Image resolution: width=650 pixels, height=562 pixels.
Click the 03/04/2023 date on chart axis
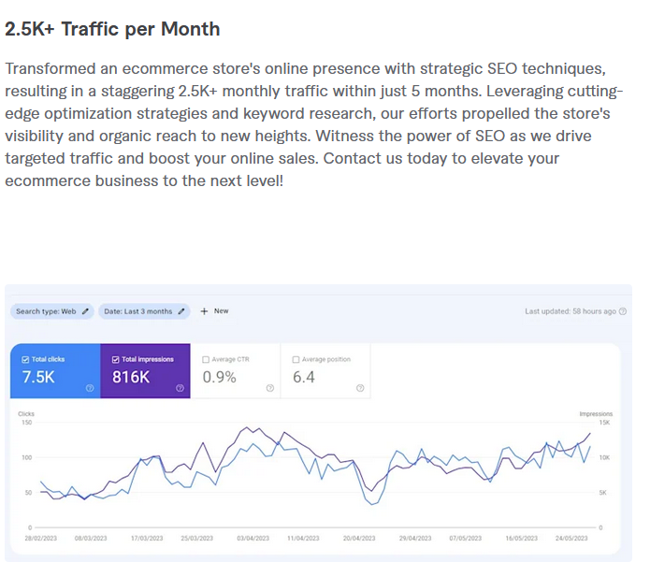pos(252,540)
